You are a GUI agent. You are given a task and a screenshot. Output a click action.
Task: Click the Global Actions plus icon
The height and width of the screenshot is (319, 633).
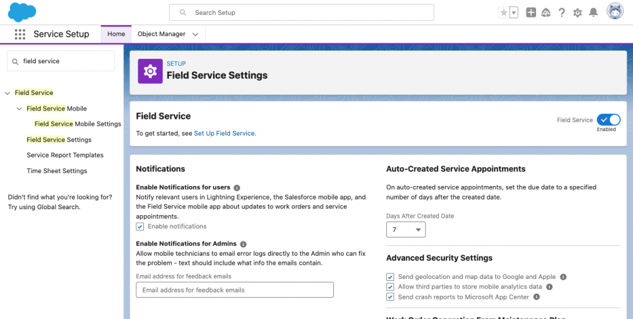[531, 12]
